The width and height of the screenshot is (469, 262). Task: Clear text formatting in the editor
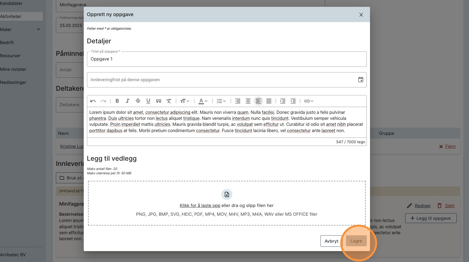click(x=169, y=101)
